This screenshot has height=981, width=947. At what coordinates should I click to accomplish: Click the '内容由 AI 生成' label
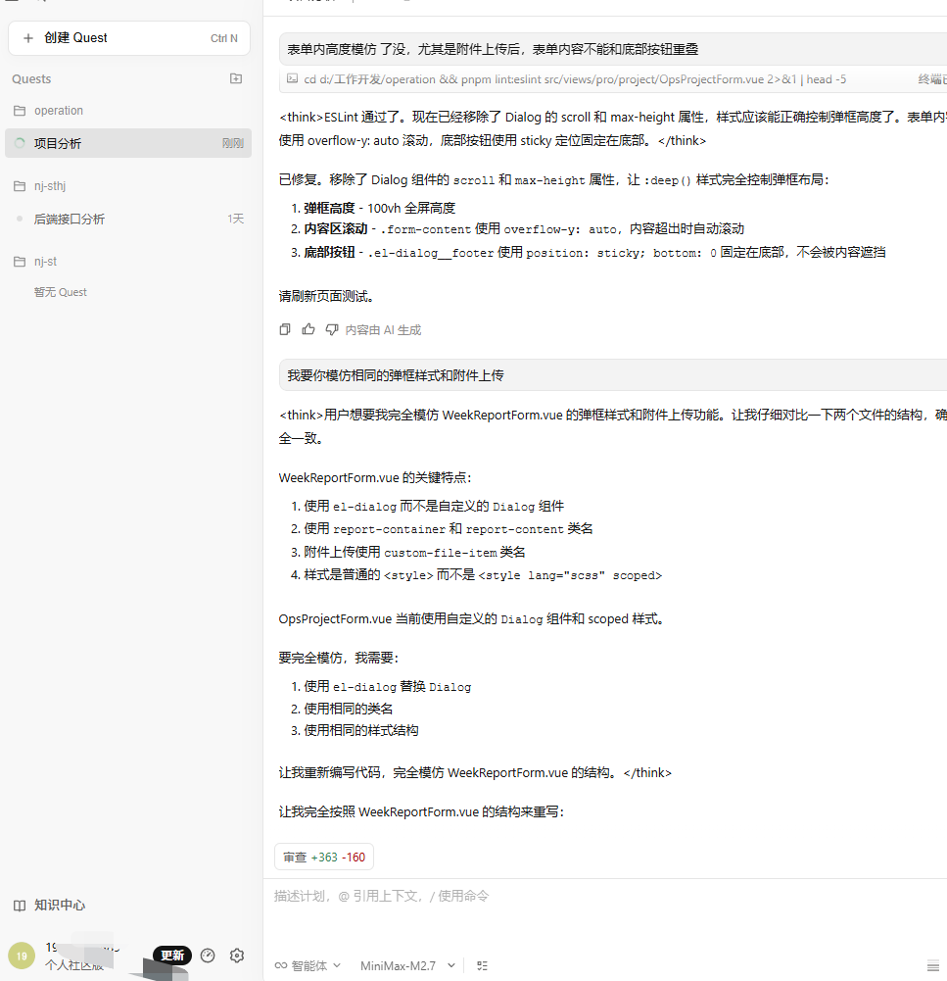point(383,329)
